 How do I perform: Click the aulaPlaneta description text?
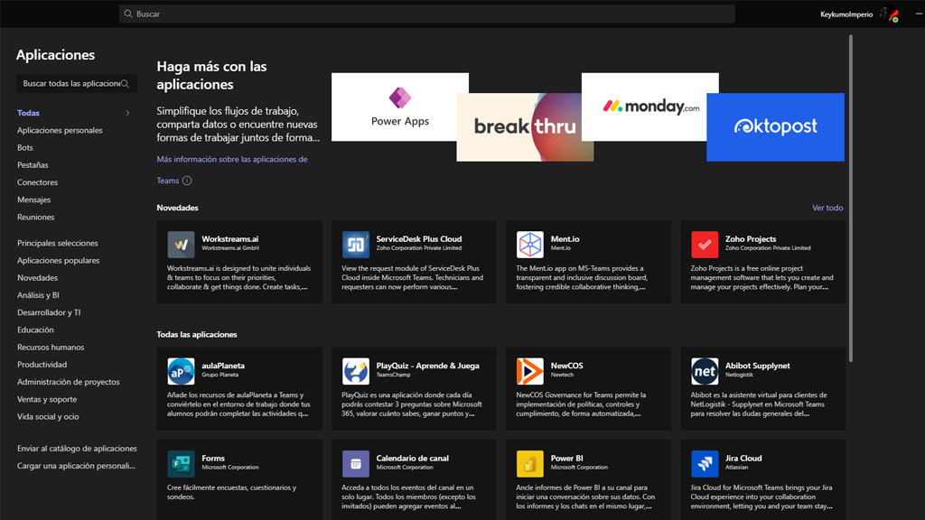[238, 404]
